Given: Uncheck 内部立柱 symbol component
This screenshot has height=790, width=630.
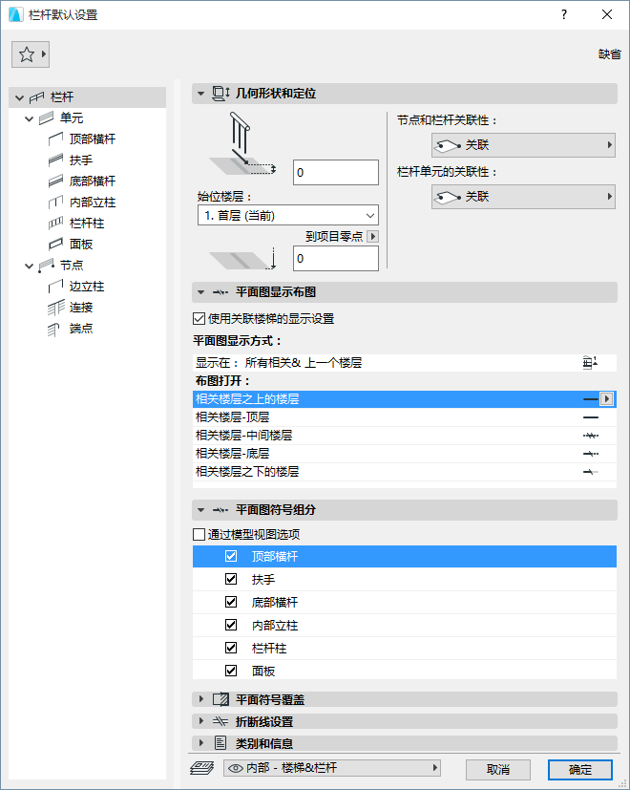Looking at the screenshot, I should [x=231, y=625].
